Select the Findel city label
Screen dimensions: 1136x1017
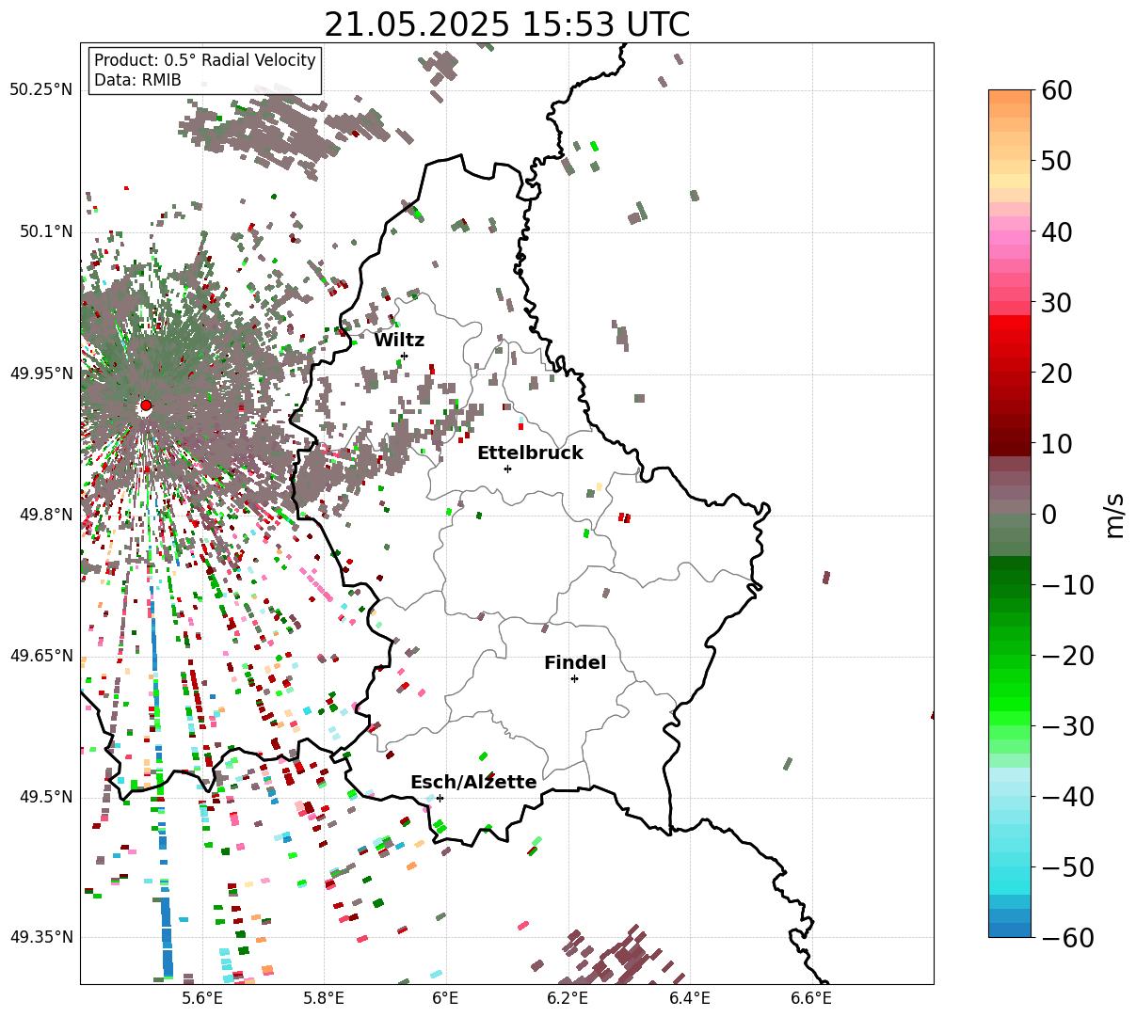tap(575, 662)
